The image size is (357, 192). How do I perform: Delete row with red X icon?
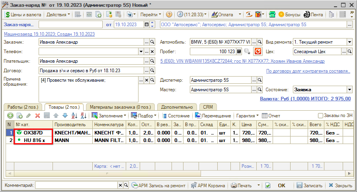37,116
